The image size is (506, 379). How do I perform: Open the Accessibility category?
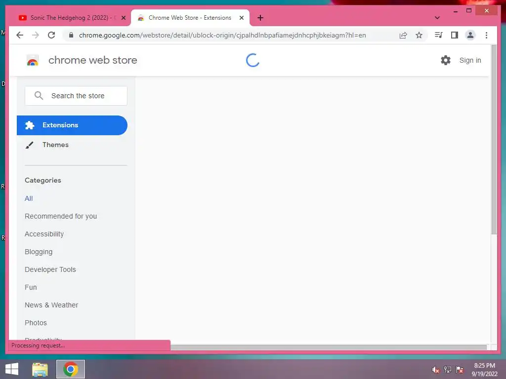pyautogui.click(x=44, y=234)
